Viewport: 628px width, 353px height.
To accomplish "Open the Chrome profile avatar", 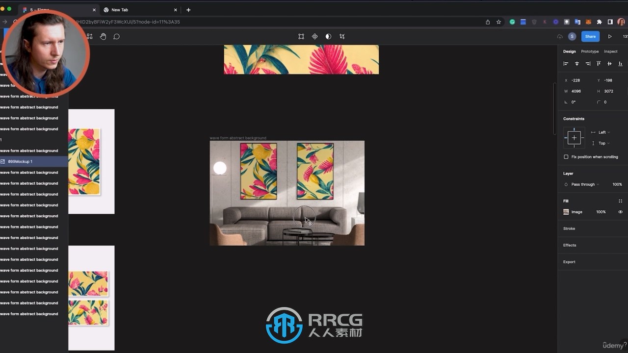I will (x=621, y=22).
